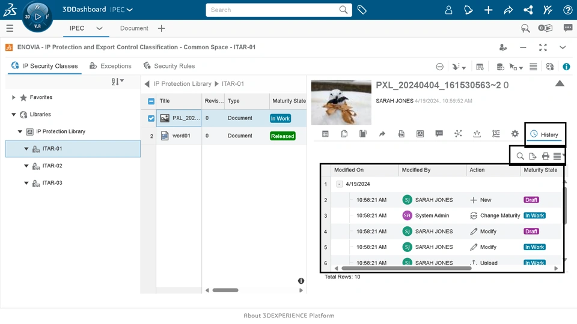Click the upload tray icon in detail toolbar
This screenshot has width=577, height=324.
477,134
